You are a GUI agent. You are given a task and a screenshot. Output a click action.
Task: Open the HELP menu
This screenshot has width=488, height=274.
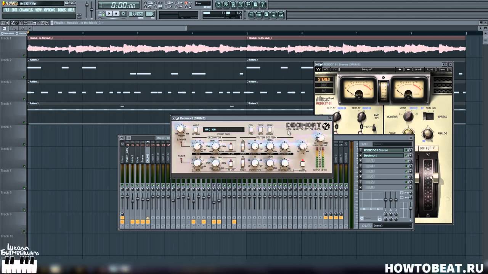coord(71,10)
